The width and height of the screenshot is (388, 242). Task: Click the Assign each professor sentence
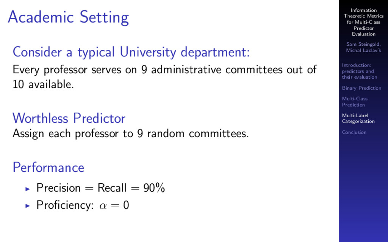(x=130, y=134)
